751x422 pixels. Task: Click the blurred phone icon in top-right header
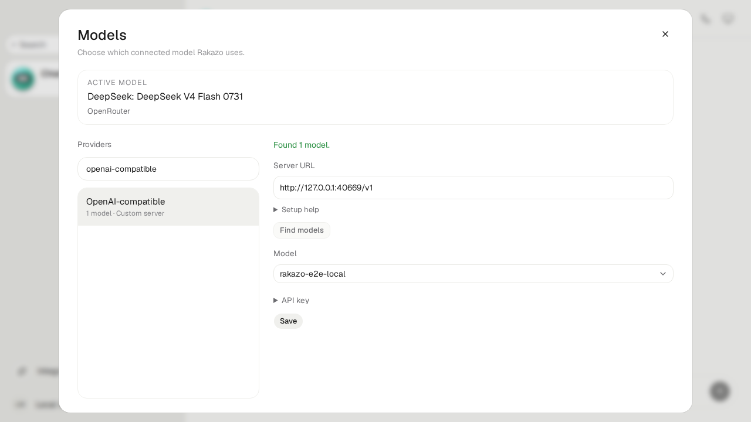706,19
